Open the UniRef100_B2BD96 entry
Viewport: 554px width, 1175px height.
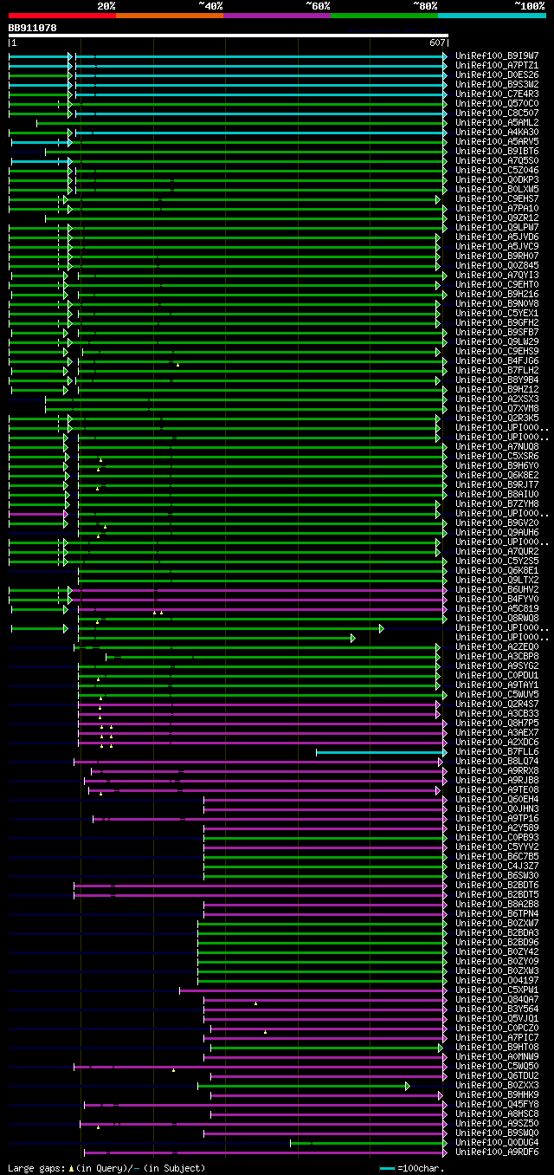point(497,942)
